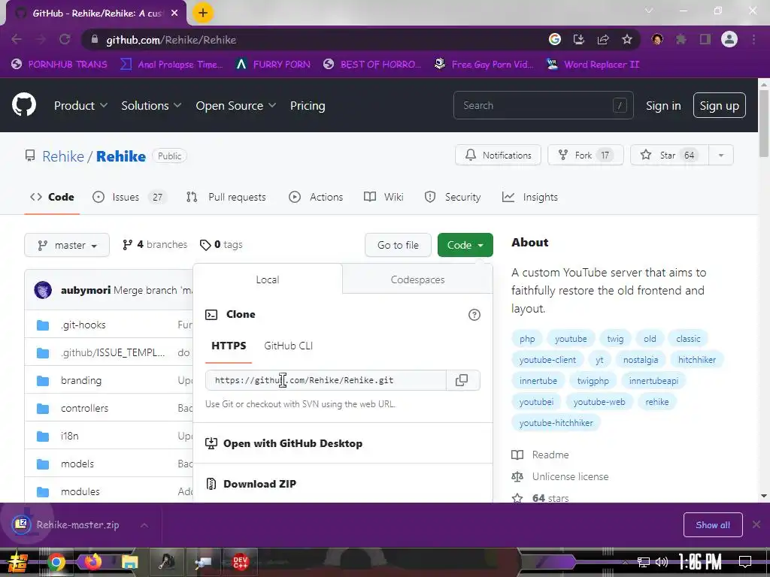Click Show all downloads
The image size is (770, 577).
(713, 525)
